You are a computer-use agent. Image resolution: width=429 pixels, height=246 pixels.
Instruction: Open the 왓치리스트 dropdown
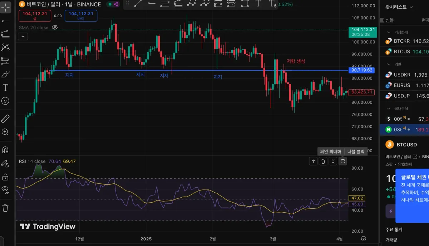coord(399,7)
